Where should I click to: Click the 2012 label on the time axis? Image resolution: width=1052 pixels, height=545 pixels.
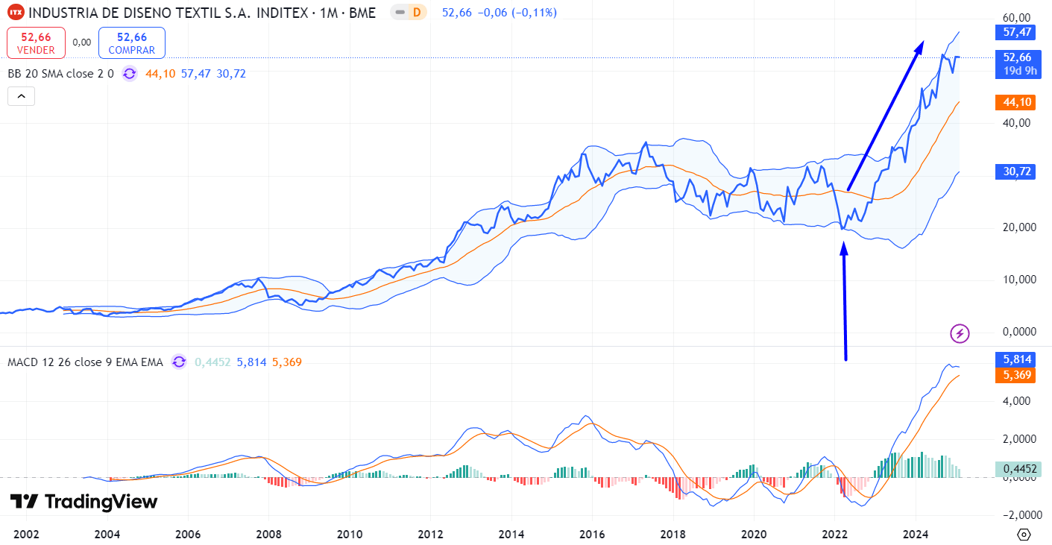pos(430,534)
